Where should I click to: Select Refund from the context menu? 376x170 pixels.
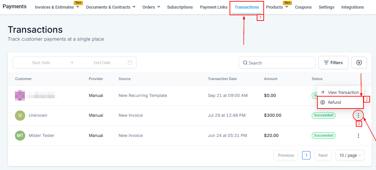click(334, 103)
